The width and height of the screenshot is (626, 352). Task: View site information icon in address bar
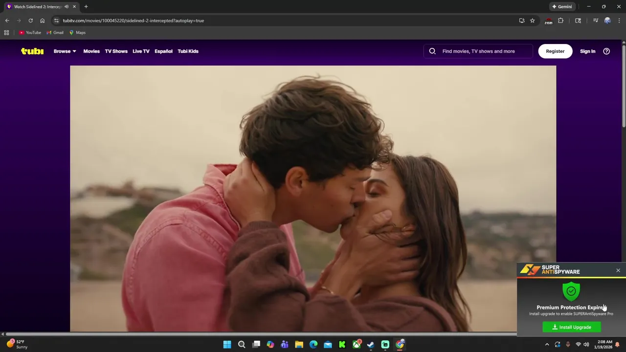(57, 21)
